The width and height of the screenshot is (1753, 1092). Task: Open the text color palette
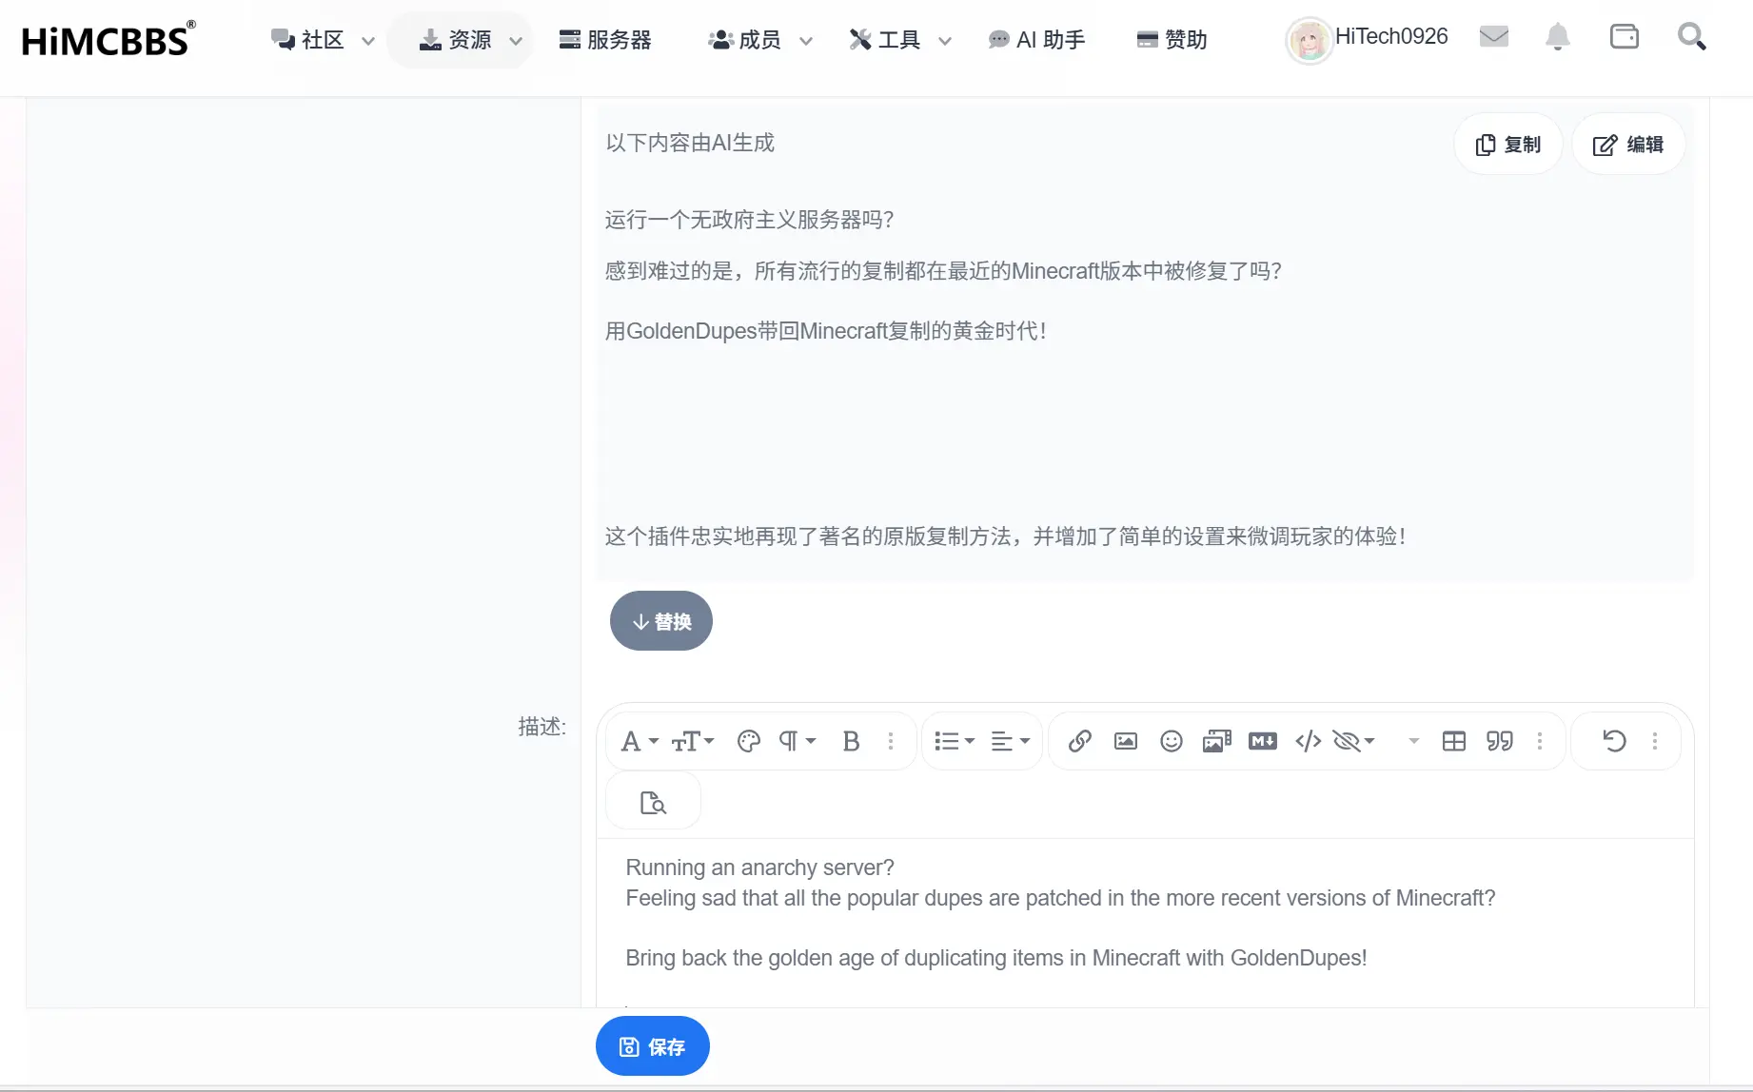pos(748,741)
